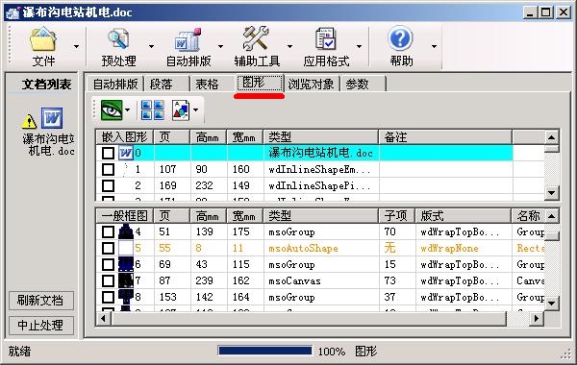This screenshot has width=577, height=365.
Task: Expand the 文件 dropdown arrow
Action: point(77,47)
